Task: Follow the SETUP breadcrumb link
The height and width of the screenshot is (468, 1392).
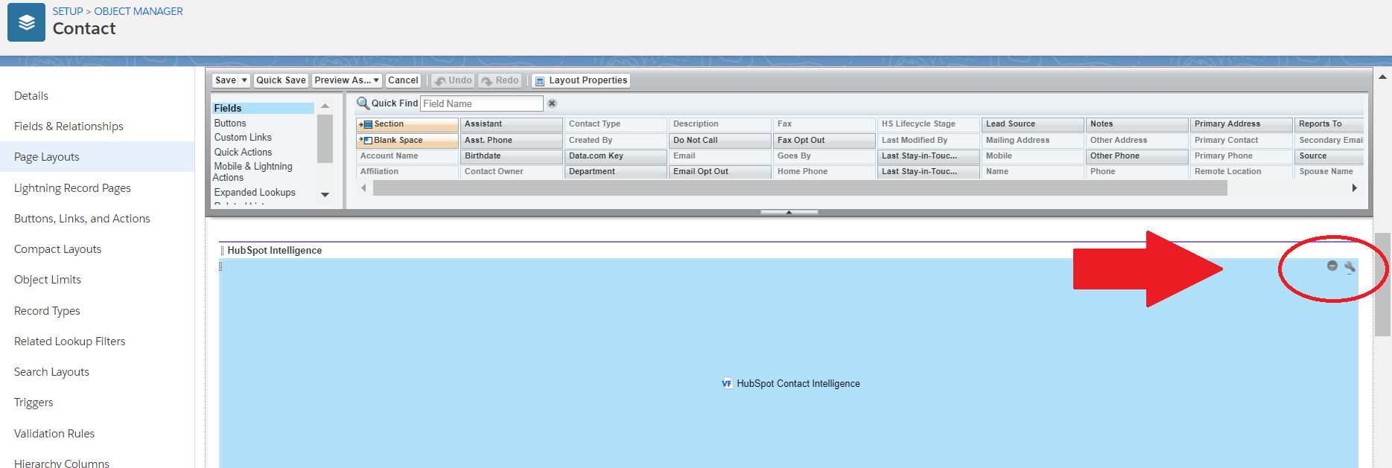Action: (68, 11)
